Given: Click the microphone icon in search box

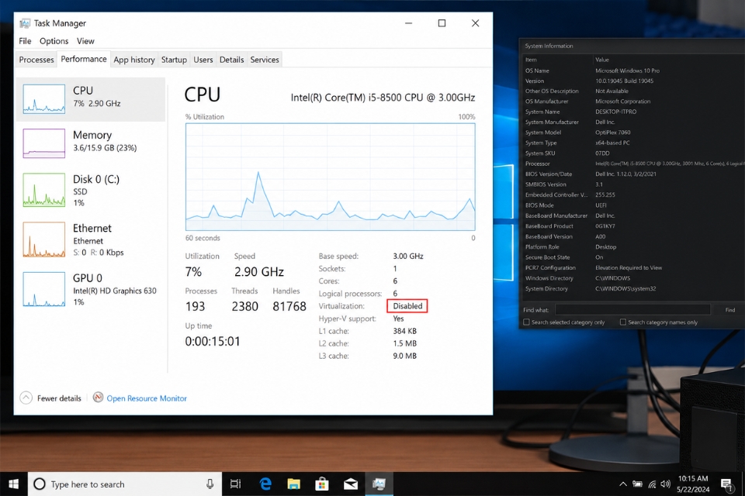Looking at the screenshot, I should (x=210, y=484).
